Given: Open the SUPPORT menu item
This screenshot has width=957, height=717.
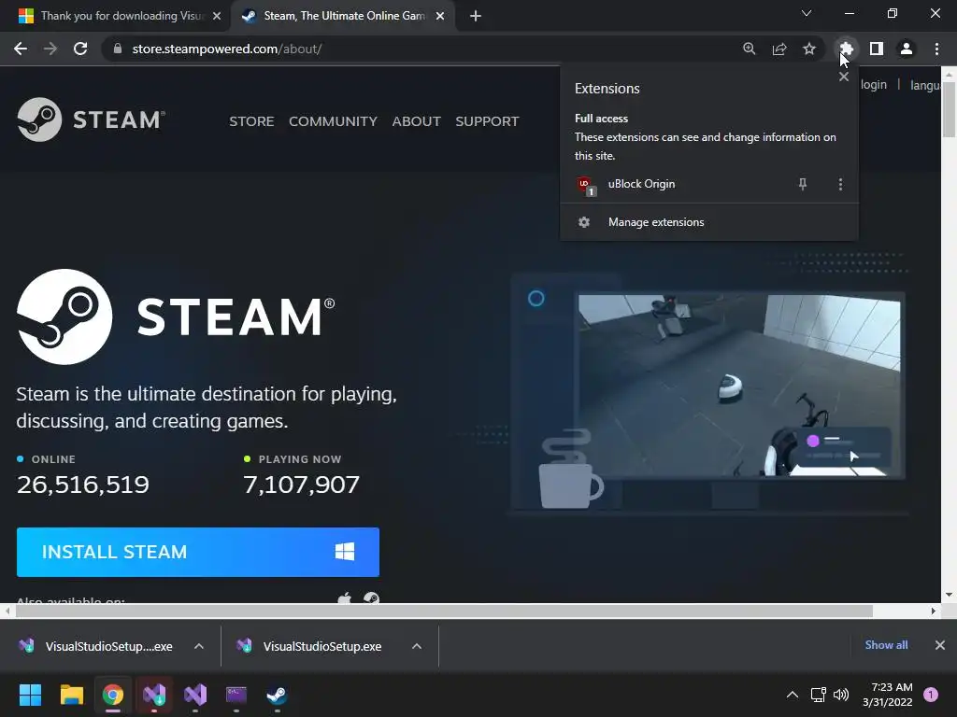Looking at the screenshot, I should click(487, 121).
